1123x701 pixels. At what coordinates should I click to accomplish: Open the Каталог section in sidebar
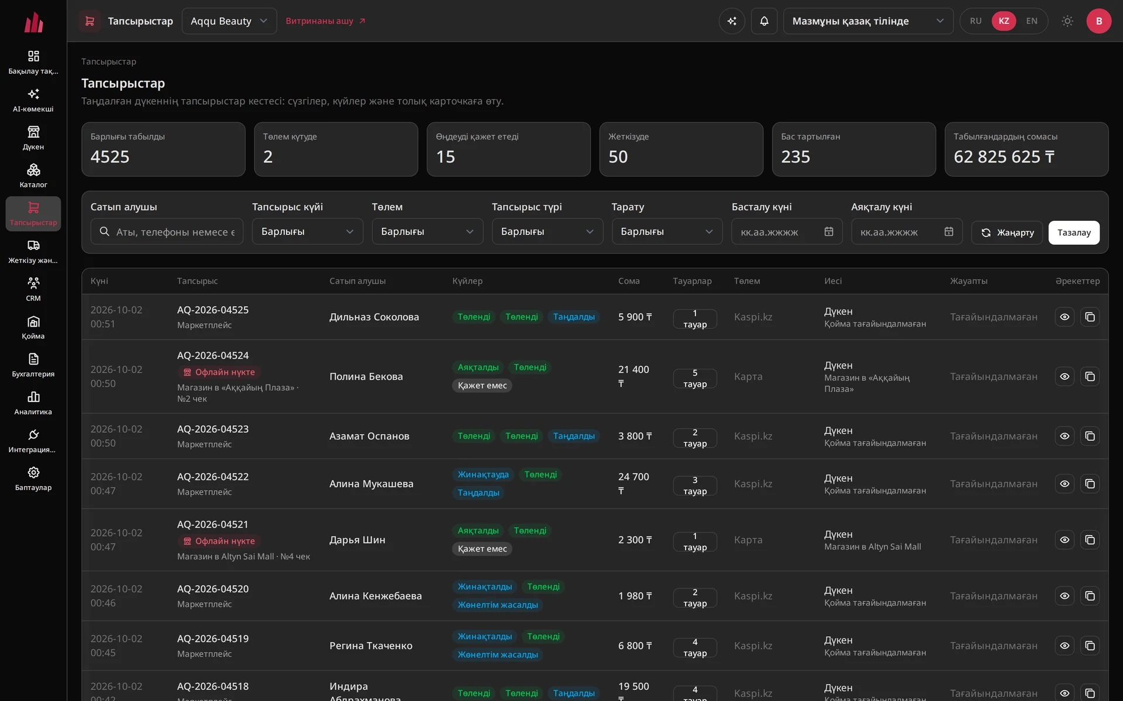33,176
